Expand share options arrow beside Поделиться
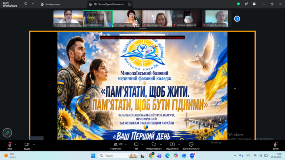This screenshot has height=160, width=285. click(x=179, y=144)
